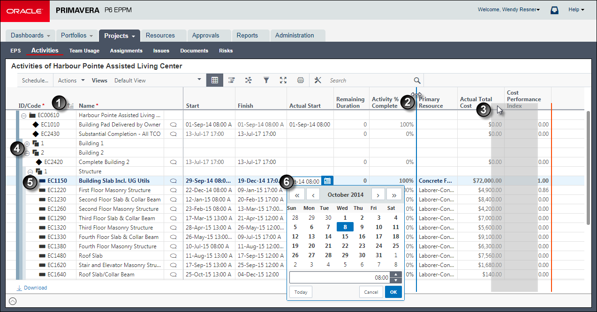Click the print icon in toolbar
The width and height of the screenshot is (597, 312).
301,80
